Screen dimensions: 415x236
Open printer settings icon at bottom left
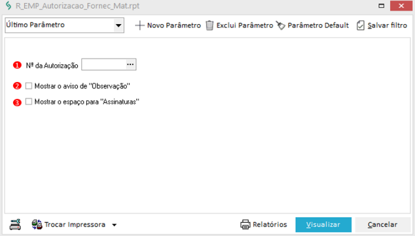tap(15, 225)
